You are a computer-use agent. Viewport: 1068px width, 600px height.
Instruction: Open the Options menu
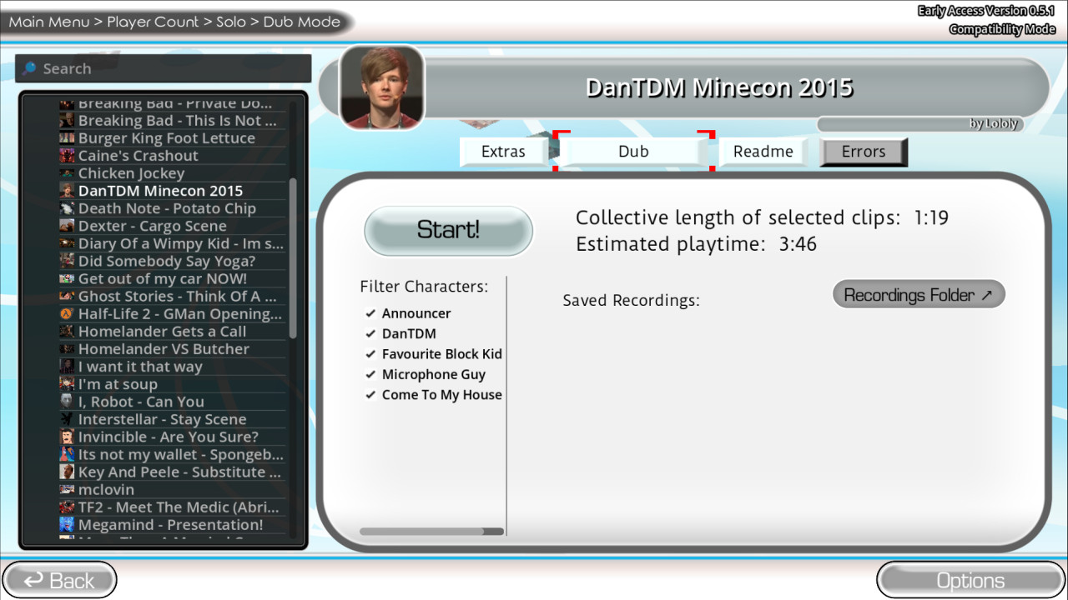point(970,580)
